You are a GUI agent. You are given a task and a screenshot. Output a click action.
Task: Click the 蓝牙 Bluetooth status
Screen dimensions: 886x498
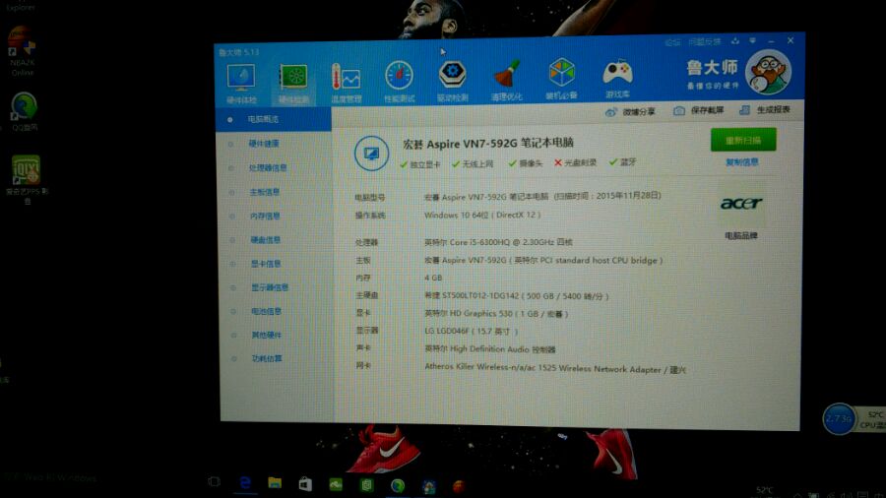[623, 162]
